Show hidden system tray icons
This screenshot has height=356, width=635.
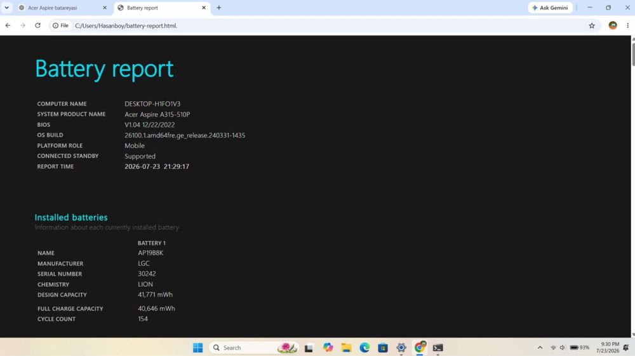point(540,348)
